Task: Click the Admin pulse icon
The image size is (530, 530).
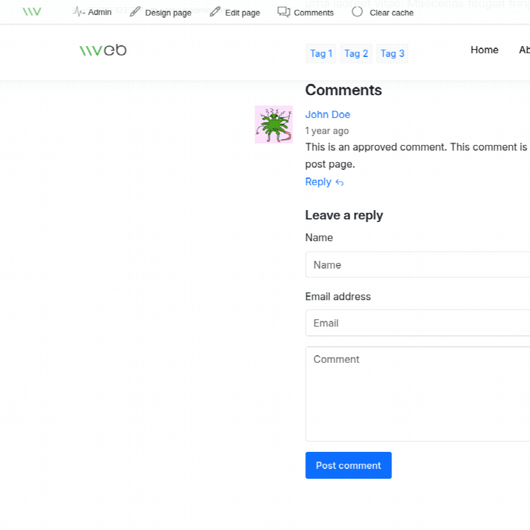Action: 79,12
